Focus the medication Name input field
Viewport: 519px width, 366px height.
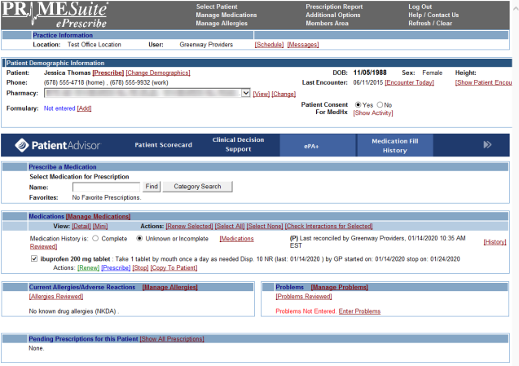point(106,187)
